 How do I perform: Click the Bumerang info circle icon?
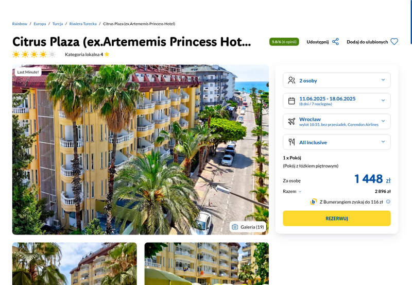pyautogui.click(x=388, y=202)
